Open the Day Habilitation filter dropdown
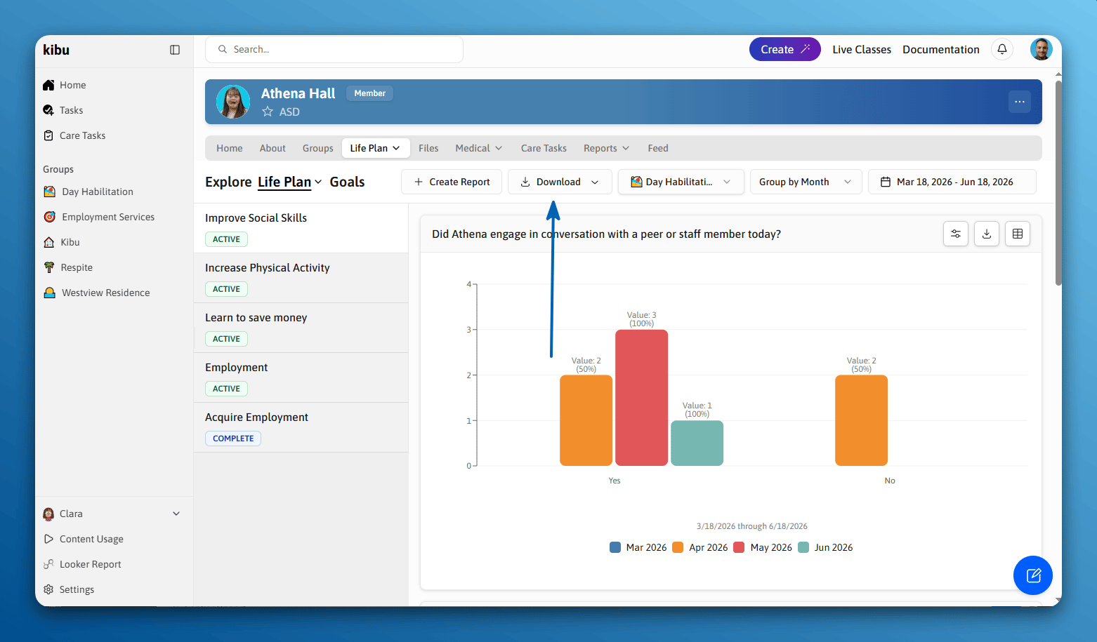Image resolution: width=1097 pixels, height=642 pixels. 681,182
